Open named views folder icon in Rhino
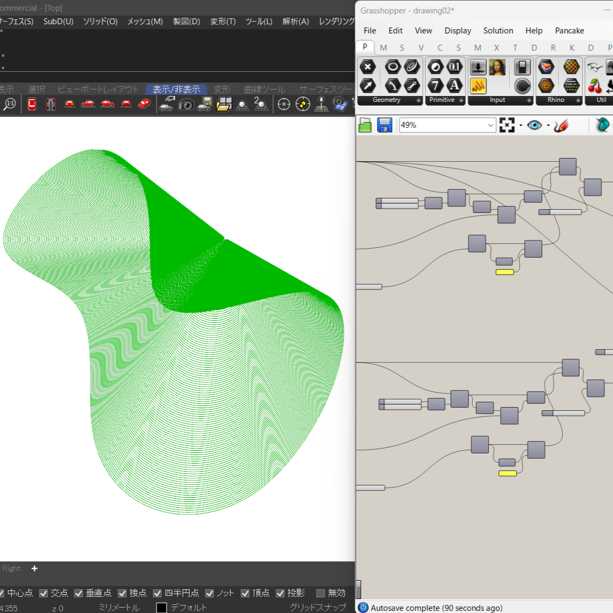Screen dimensions: 613x613 pos(224,105)
